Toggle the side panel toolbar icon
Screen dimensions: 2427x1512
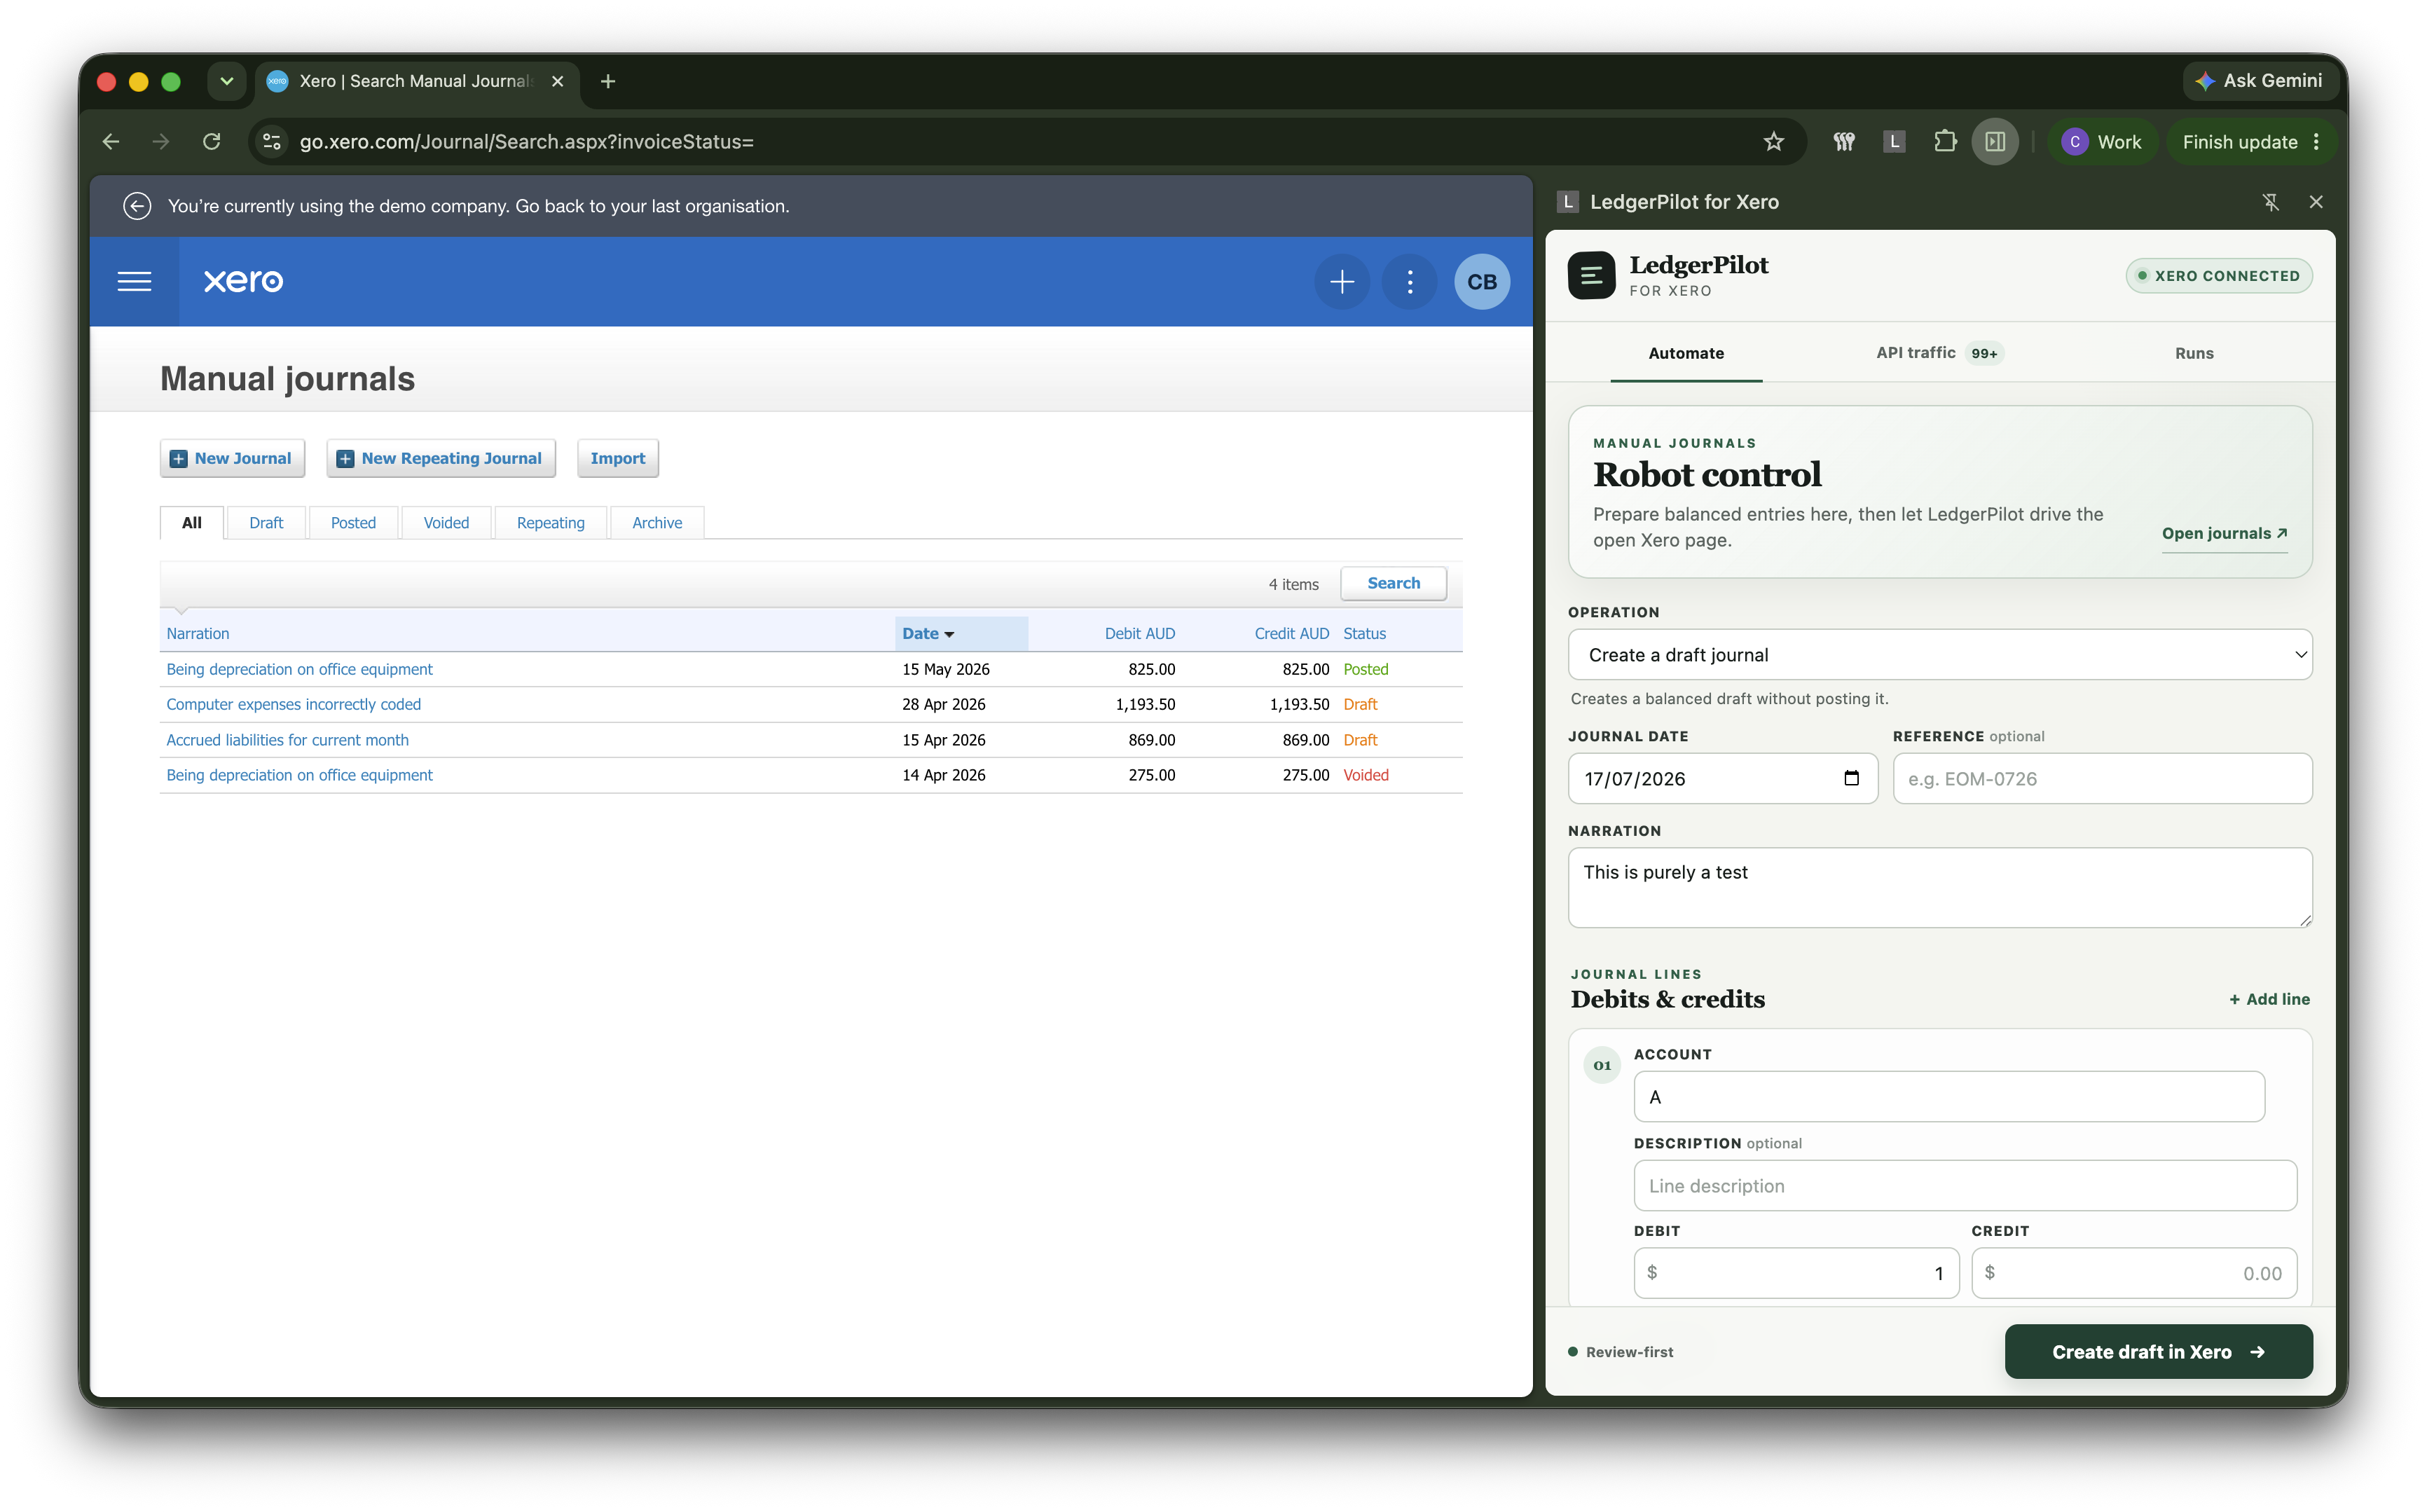pos(1995,142)
